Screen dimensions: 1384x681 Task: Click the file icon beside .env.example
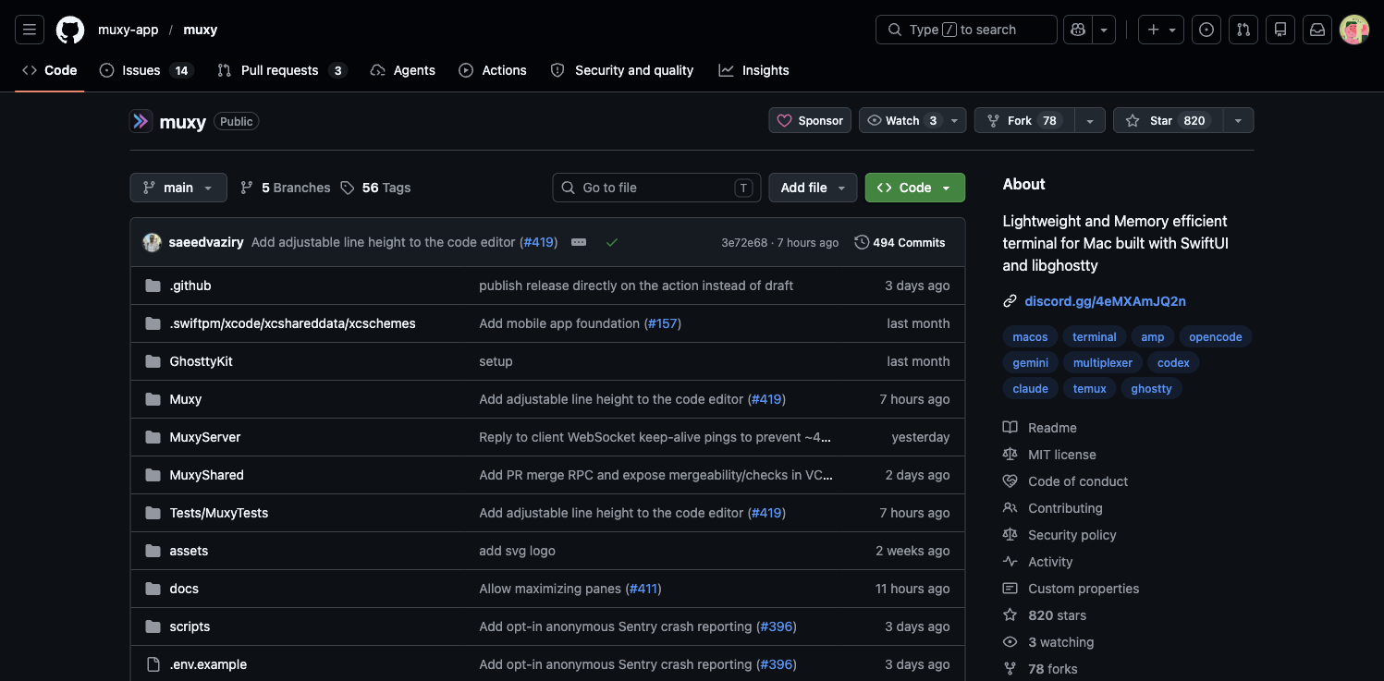click(153, 664)
